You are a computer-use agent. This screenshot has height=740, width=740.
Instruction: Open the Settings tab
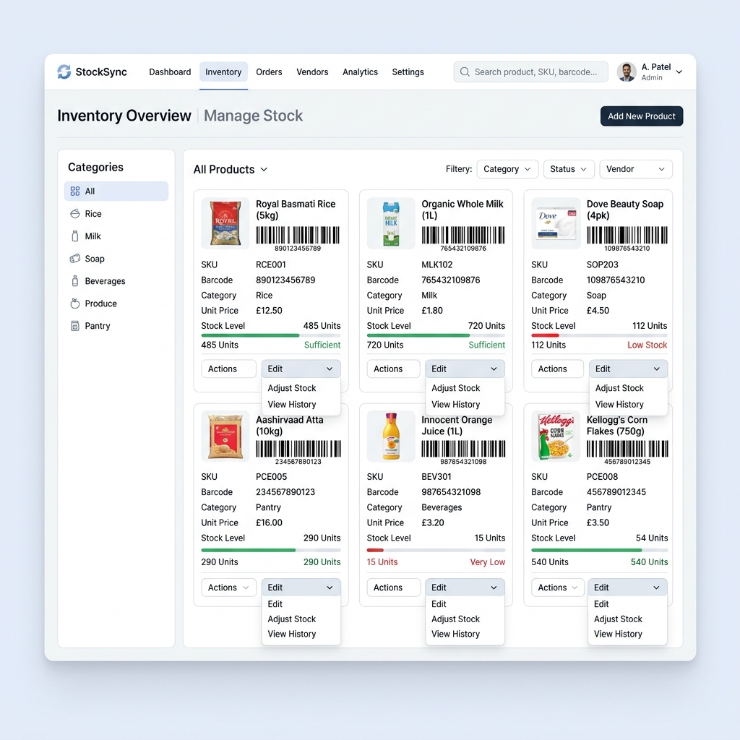coord(408,72)
